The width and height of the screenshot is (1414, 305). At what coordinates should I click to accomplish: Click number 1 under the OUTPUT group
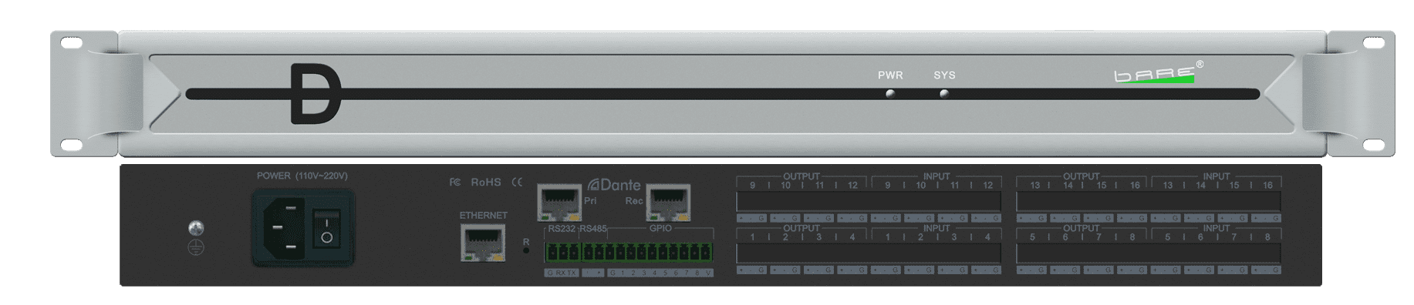(x=752, y=237)
